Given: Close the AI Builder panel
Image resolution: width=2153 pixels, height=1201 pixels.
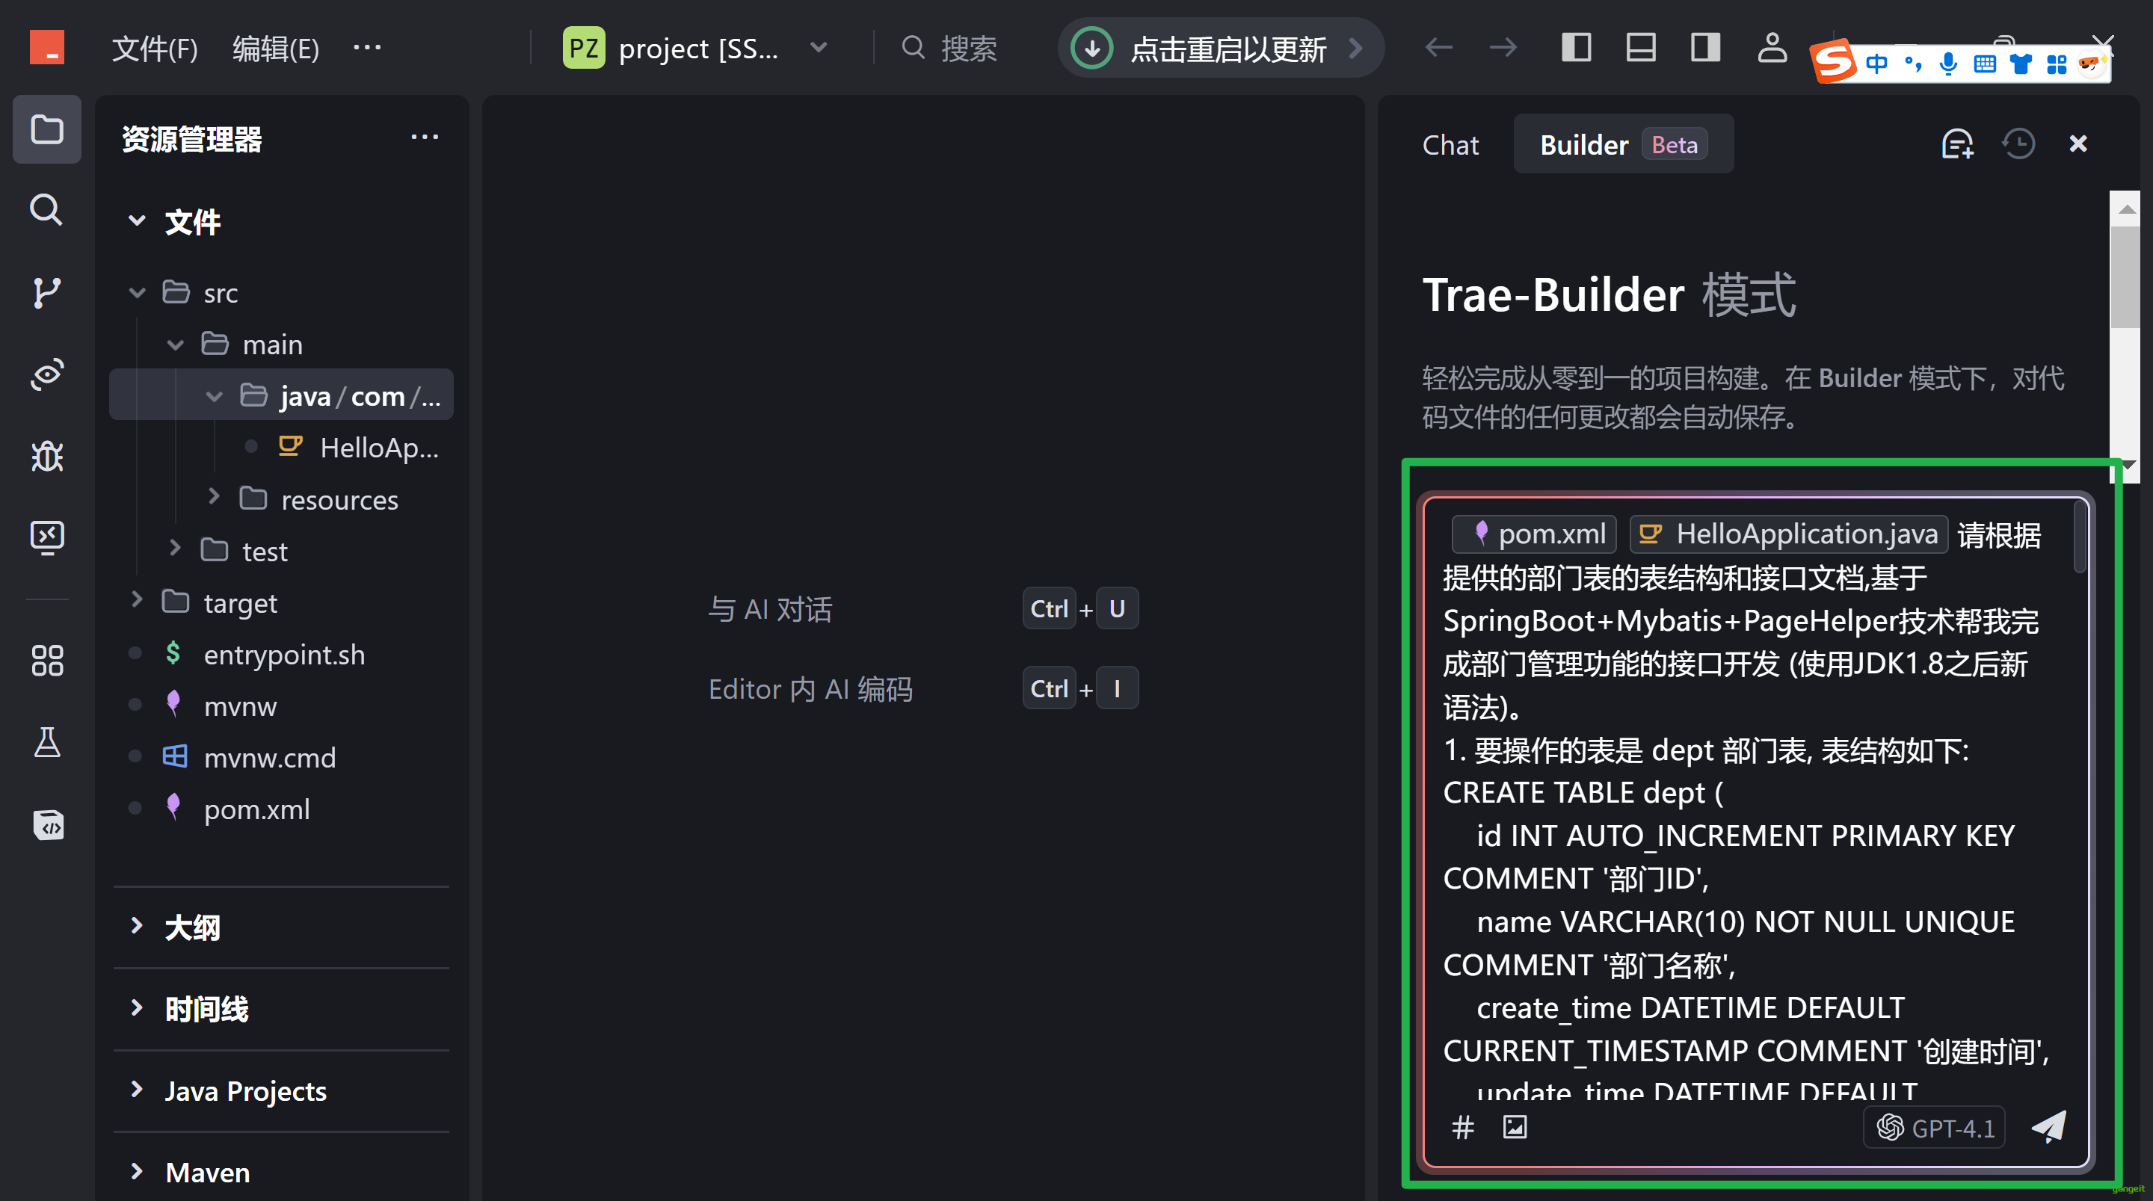Looking at the screenshot, I should 2078,143.
